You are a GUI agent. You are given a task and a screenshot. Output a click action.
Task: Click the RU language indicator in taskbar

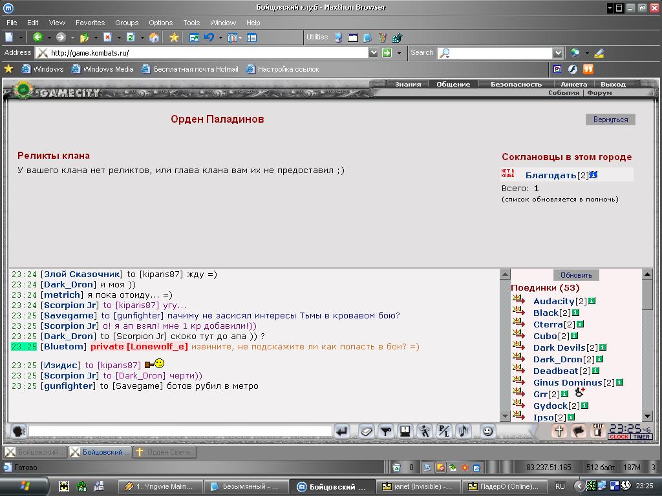click(x=560, y=486)
